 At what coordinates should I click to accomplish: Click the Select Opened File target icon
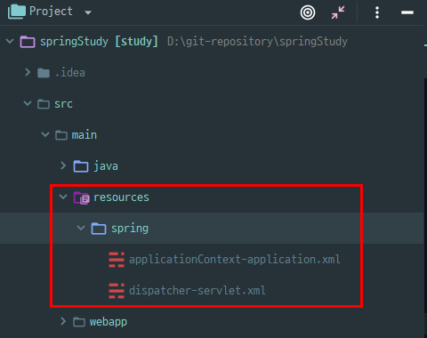tap(308, 12)
